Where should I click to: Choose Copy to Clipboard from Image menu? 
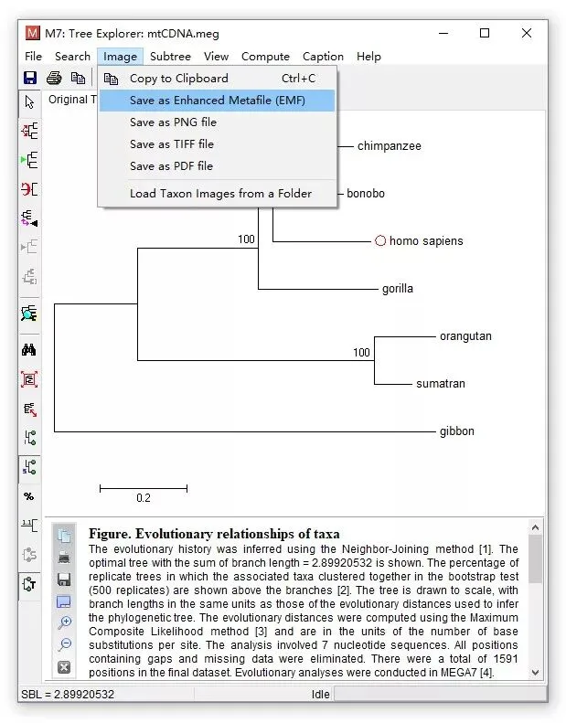(x=218, y=79)
